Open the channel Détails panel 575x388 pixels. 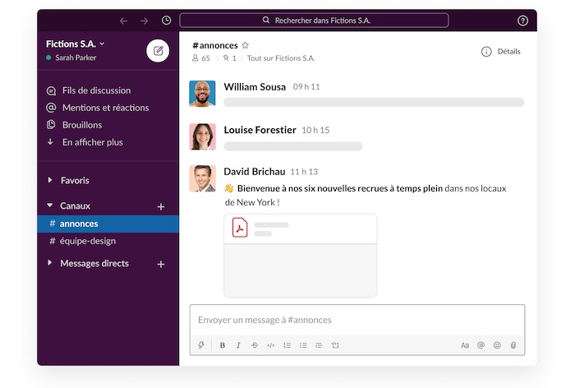point(501,51)
